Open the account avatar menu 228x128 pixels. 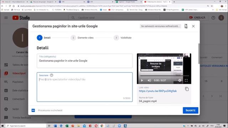point(221,18)
